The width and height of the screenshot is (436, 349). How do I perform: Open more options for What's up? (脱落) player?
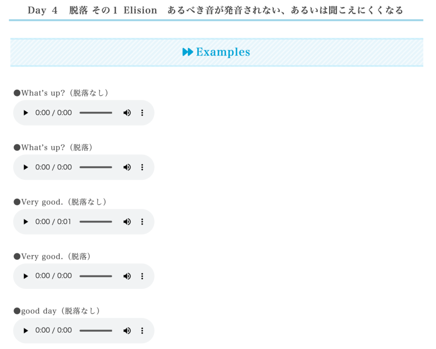[x=142, y=167]
